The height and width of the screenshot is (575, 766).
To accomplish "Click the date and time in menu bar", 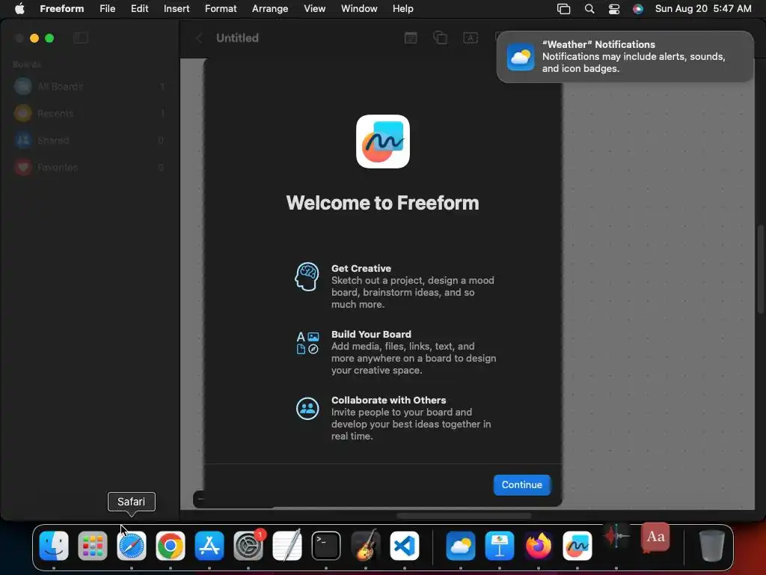I will (x=703, y=8).
